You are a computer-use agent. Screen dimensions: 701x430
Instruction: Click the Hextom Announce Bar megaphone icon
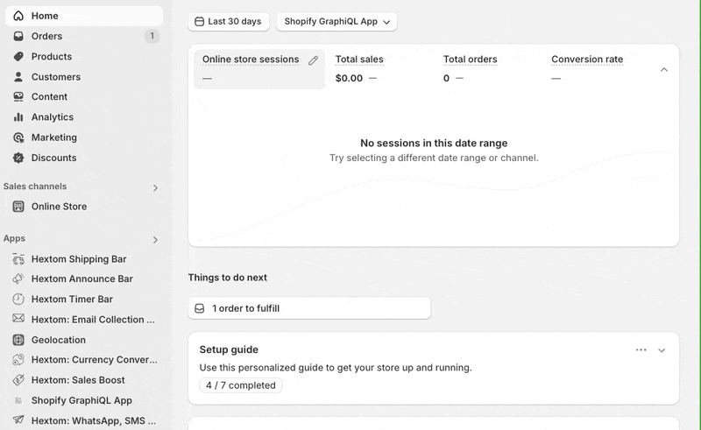click(x=18, y=278)
